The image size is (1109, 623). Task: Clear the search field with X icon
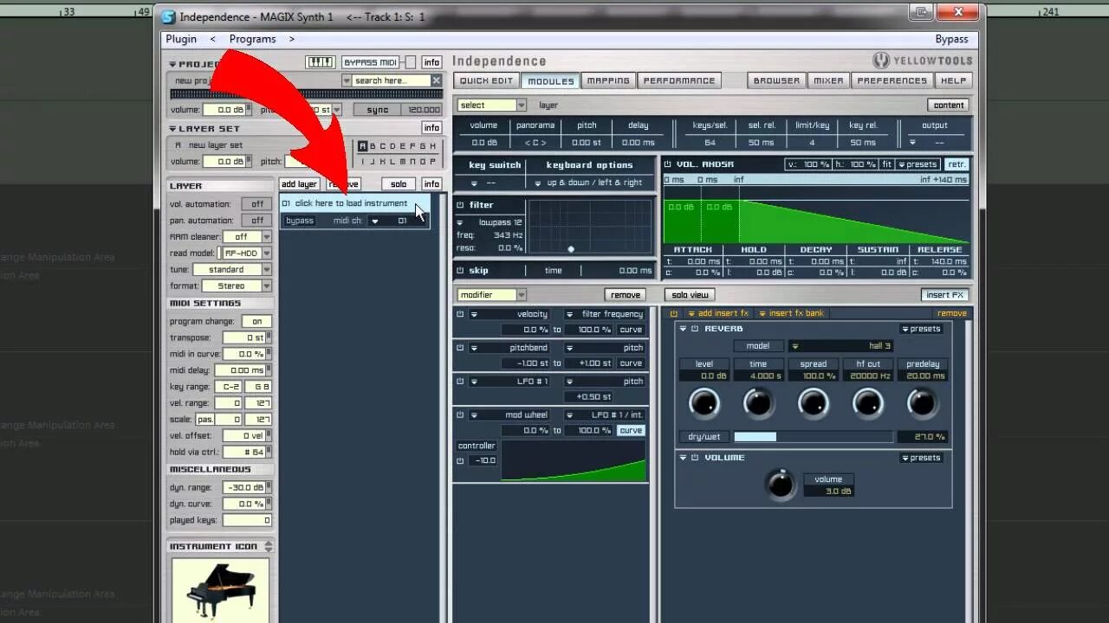click(x=437, y=80)
